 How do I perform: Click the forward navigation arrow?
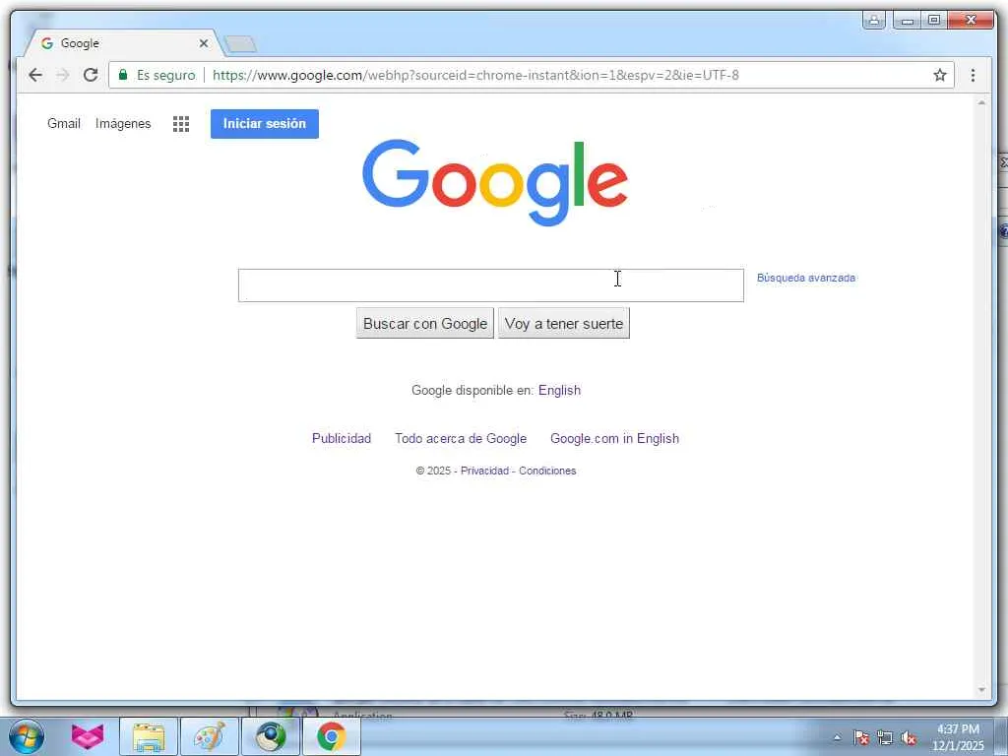pyautogui.click(x=62, y=75)
